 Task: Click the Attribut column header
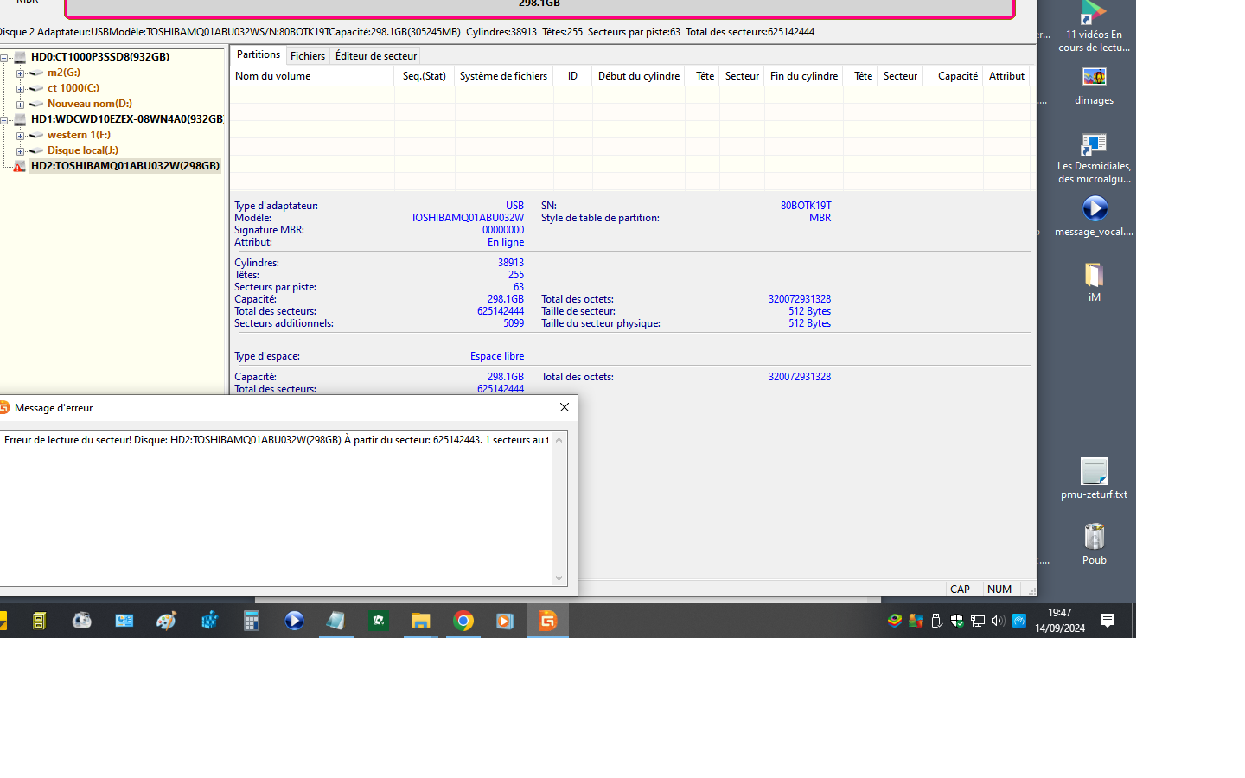point(1006,76)
